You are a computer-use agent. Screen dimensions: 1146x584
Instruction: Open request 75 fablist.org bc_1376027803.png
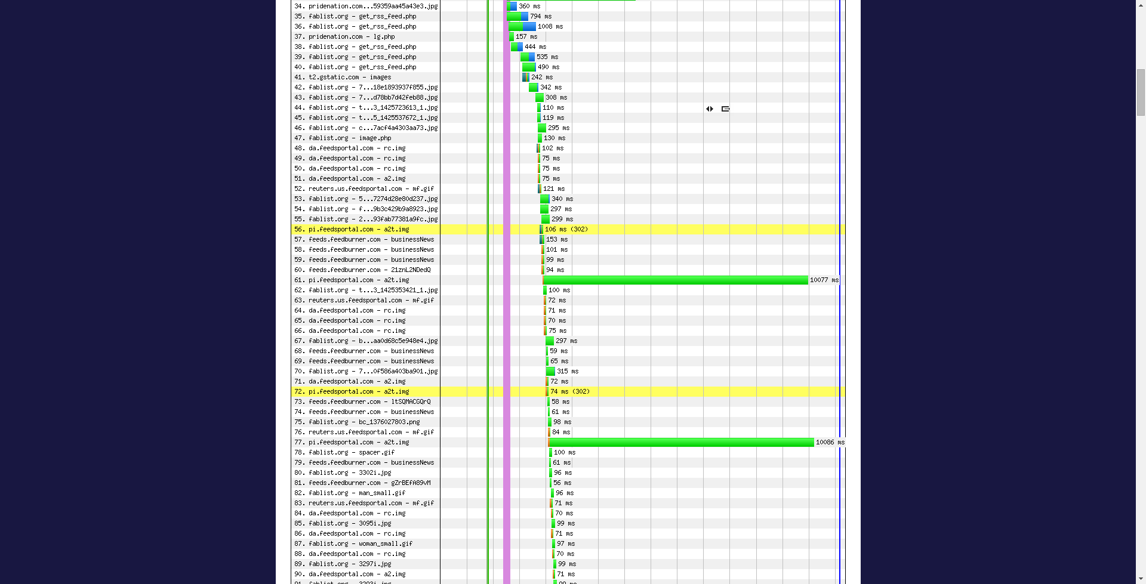coord(364,422)
